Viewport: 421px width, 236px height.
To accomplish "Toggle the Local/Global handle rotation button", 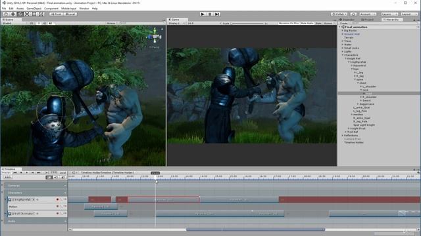I will click(70, 14).
